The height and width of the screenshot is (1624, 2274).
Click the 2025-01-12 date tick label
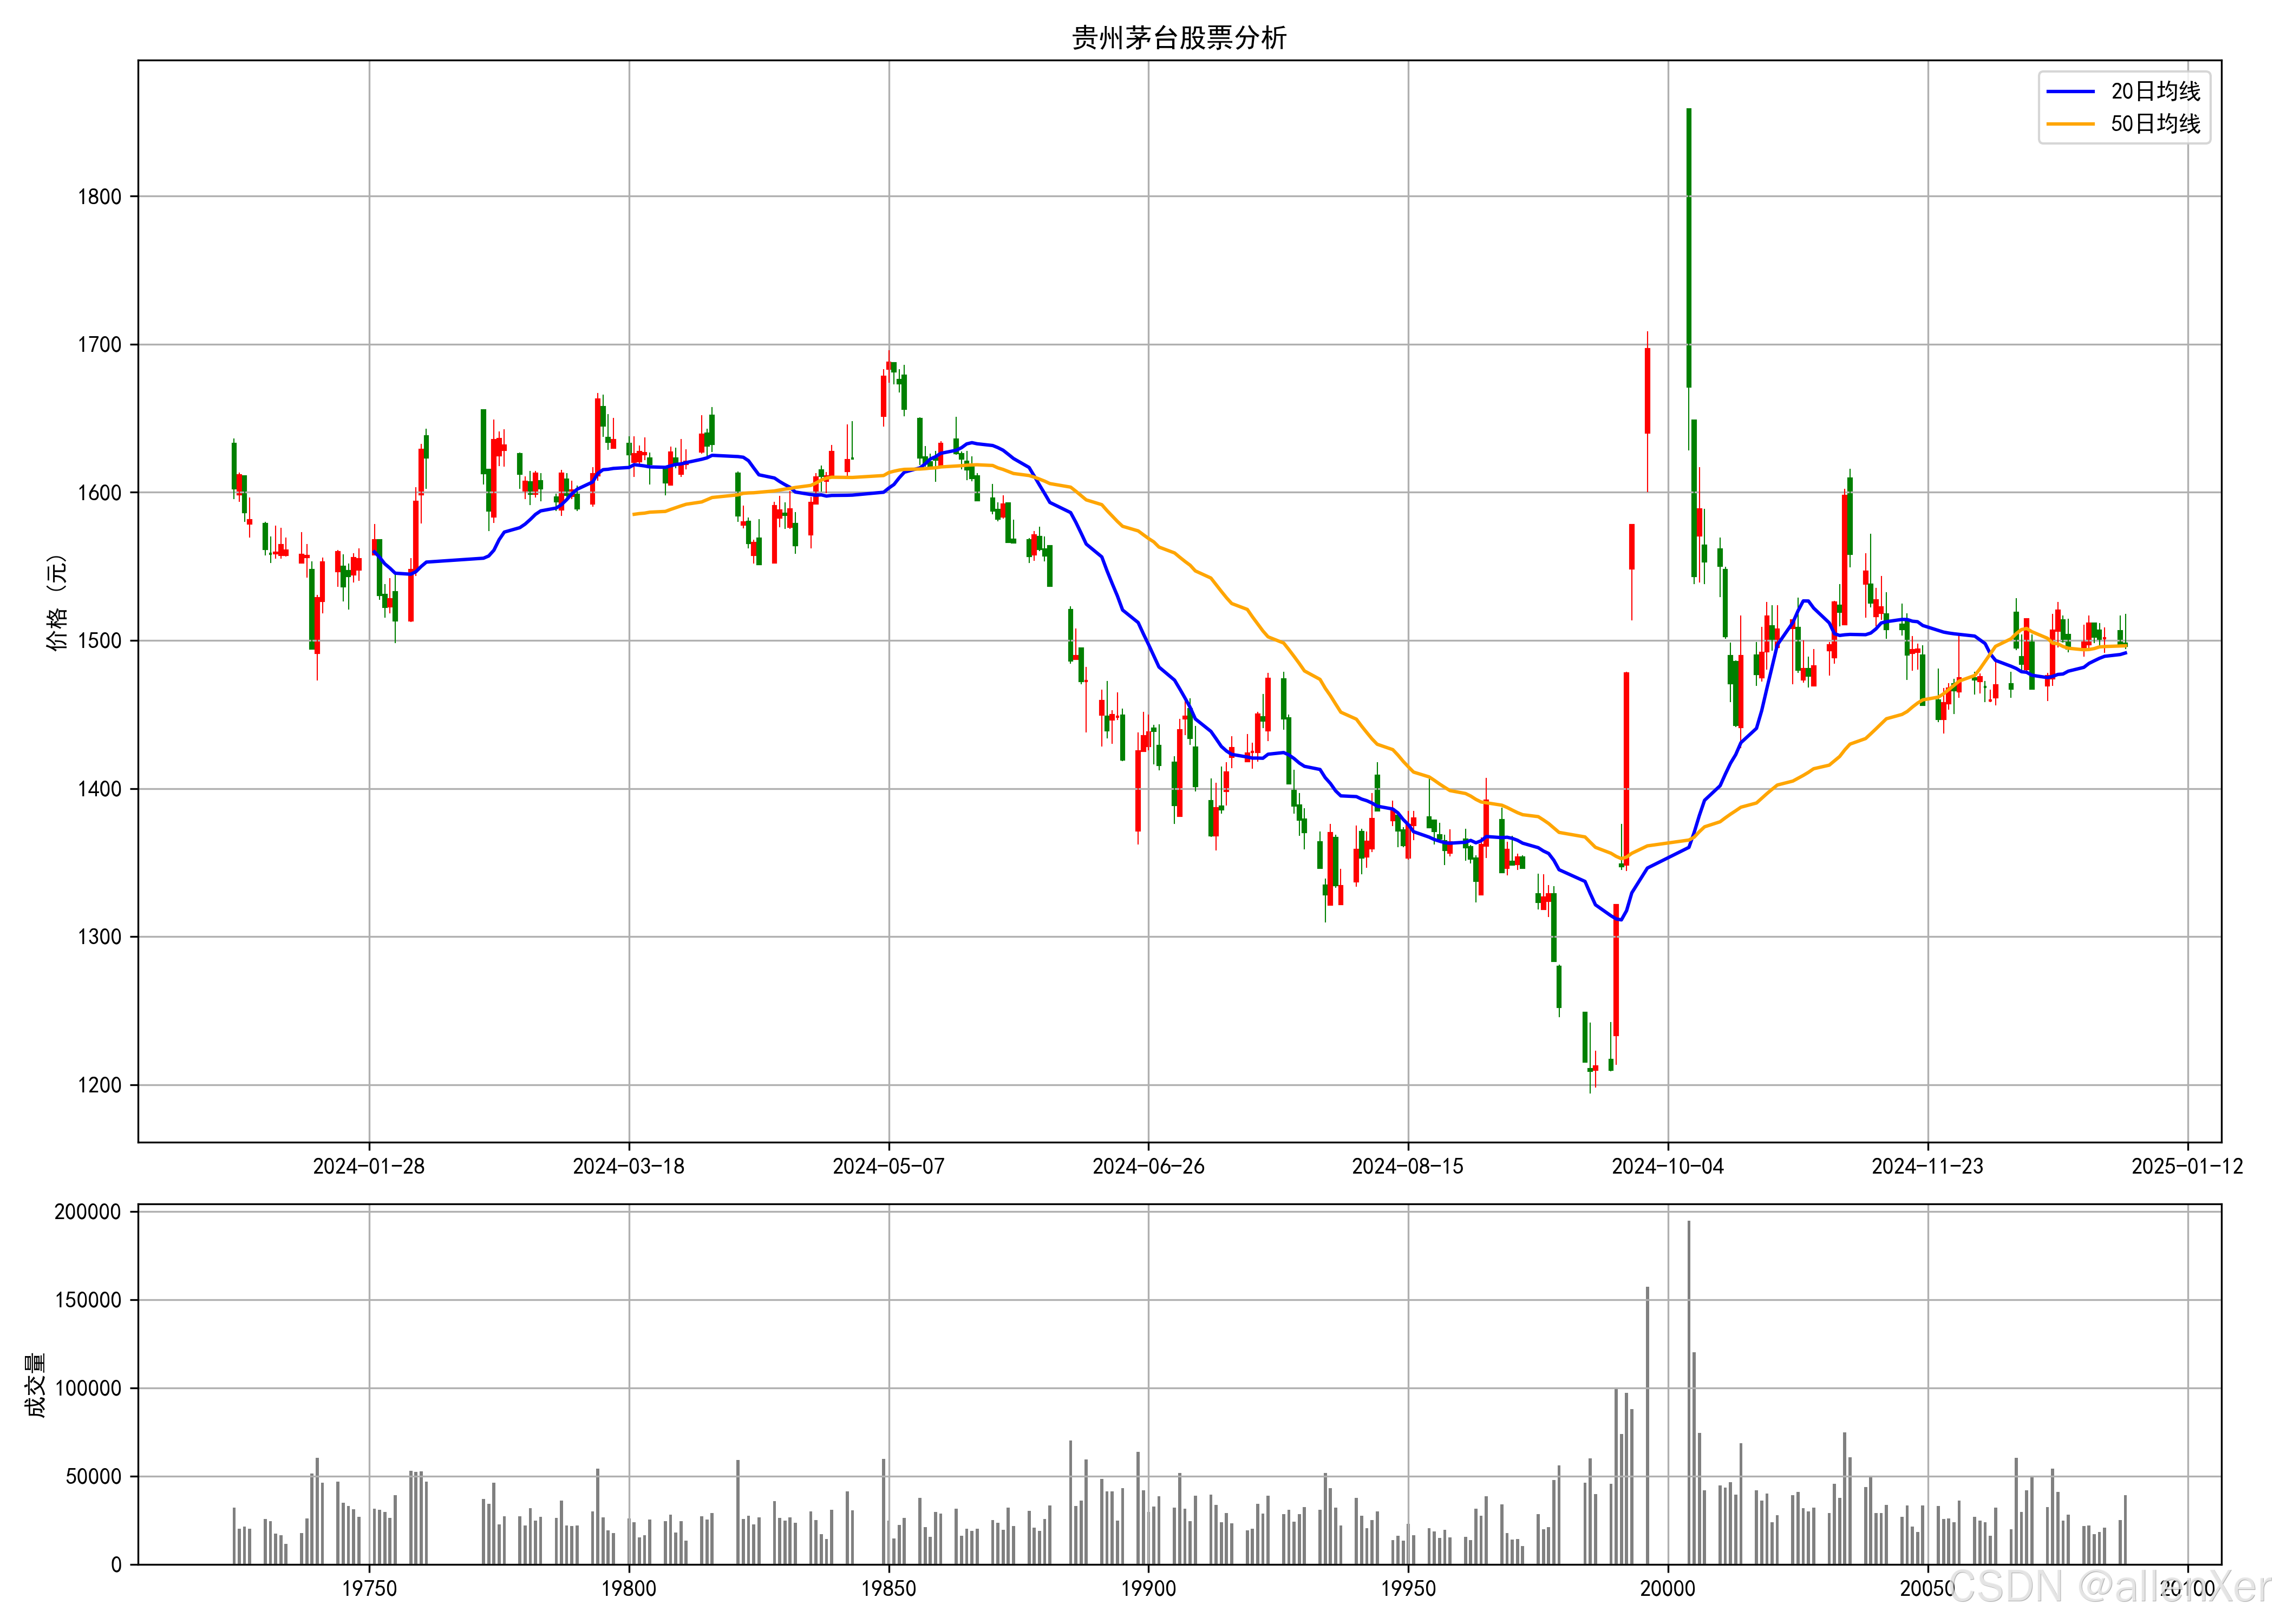(x=2187, y=1166)
